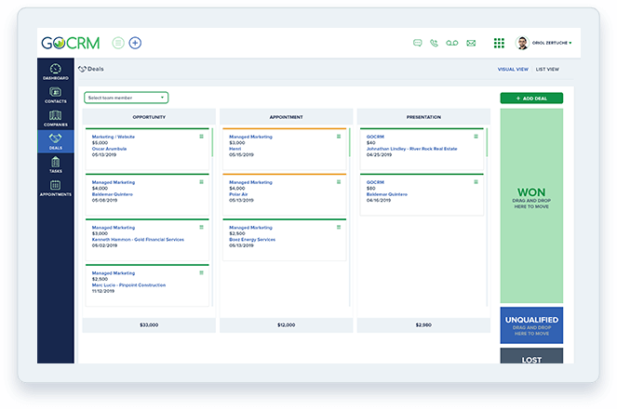
Task: Click the green list menu circle icon
Action: [118, 43]
